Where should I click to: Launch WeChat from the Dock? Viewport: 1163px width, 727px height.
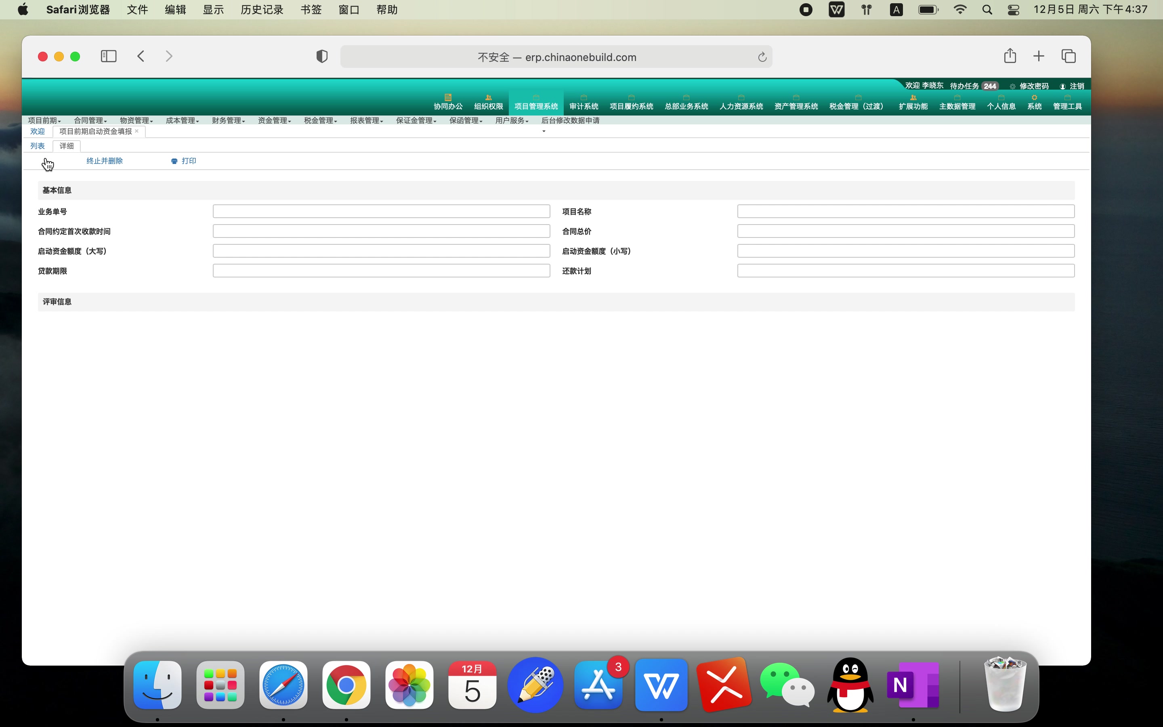coord(787,685)
